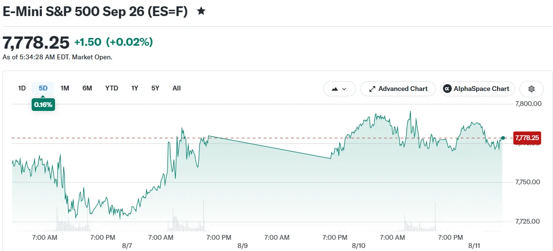Click the AlphaSpace logo icon

click(x=447, y=89)
